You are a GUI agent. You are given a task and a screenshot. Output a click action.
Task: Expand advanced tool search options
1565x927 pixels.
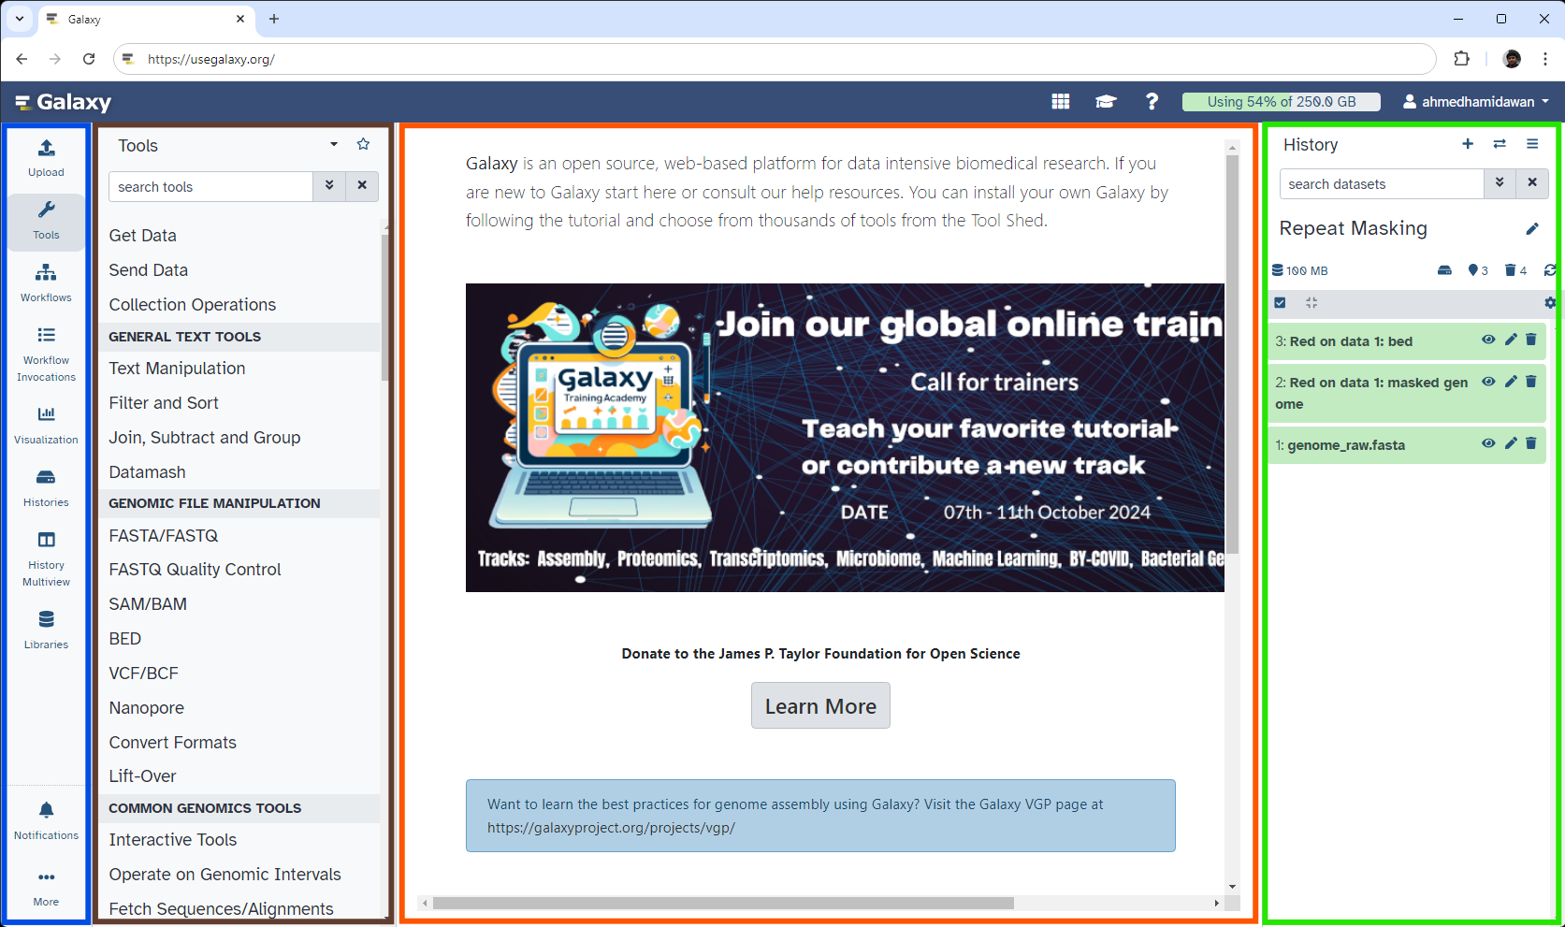329,185
